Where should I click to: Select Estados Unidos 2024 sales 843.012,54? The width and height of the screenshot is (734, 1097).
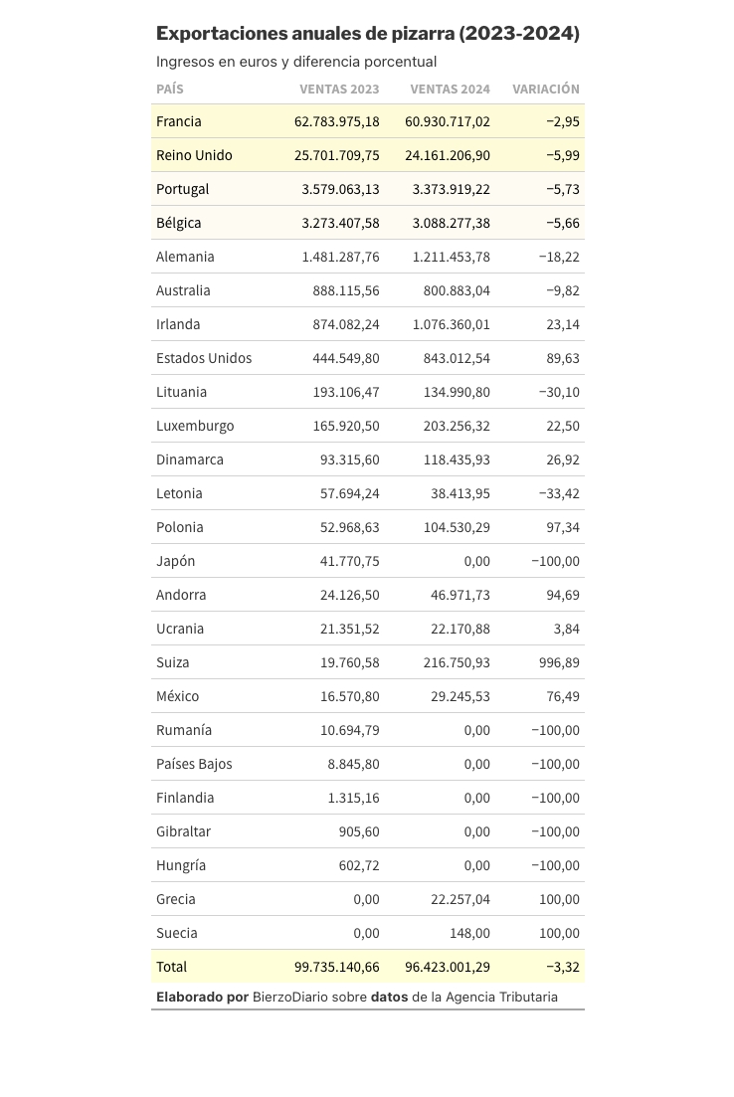(457, 358)
